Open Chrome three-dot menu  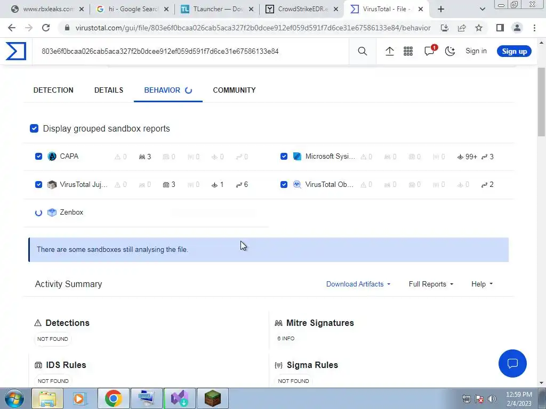[x=534, y=28]
